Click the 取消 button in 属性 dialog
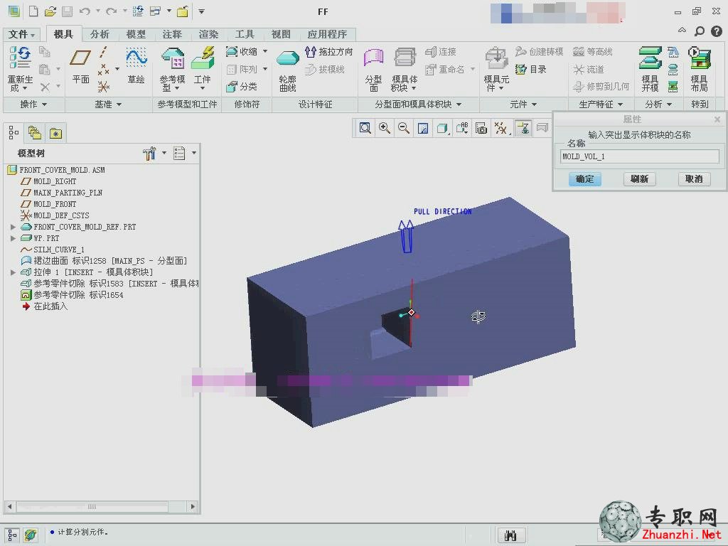This screenshot has width=728, height=546. (694, 178)
